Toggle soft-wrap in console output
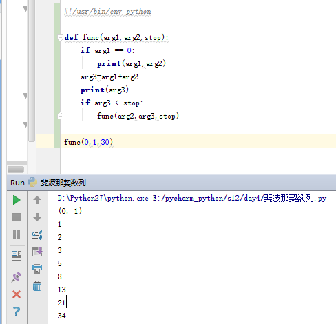 (37, 234)
